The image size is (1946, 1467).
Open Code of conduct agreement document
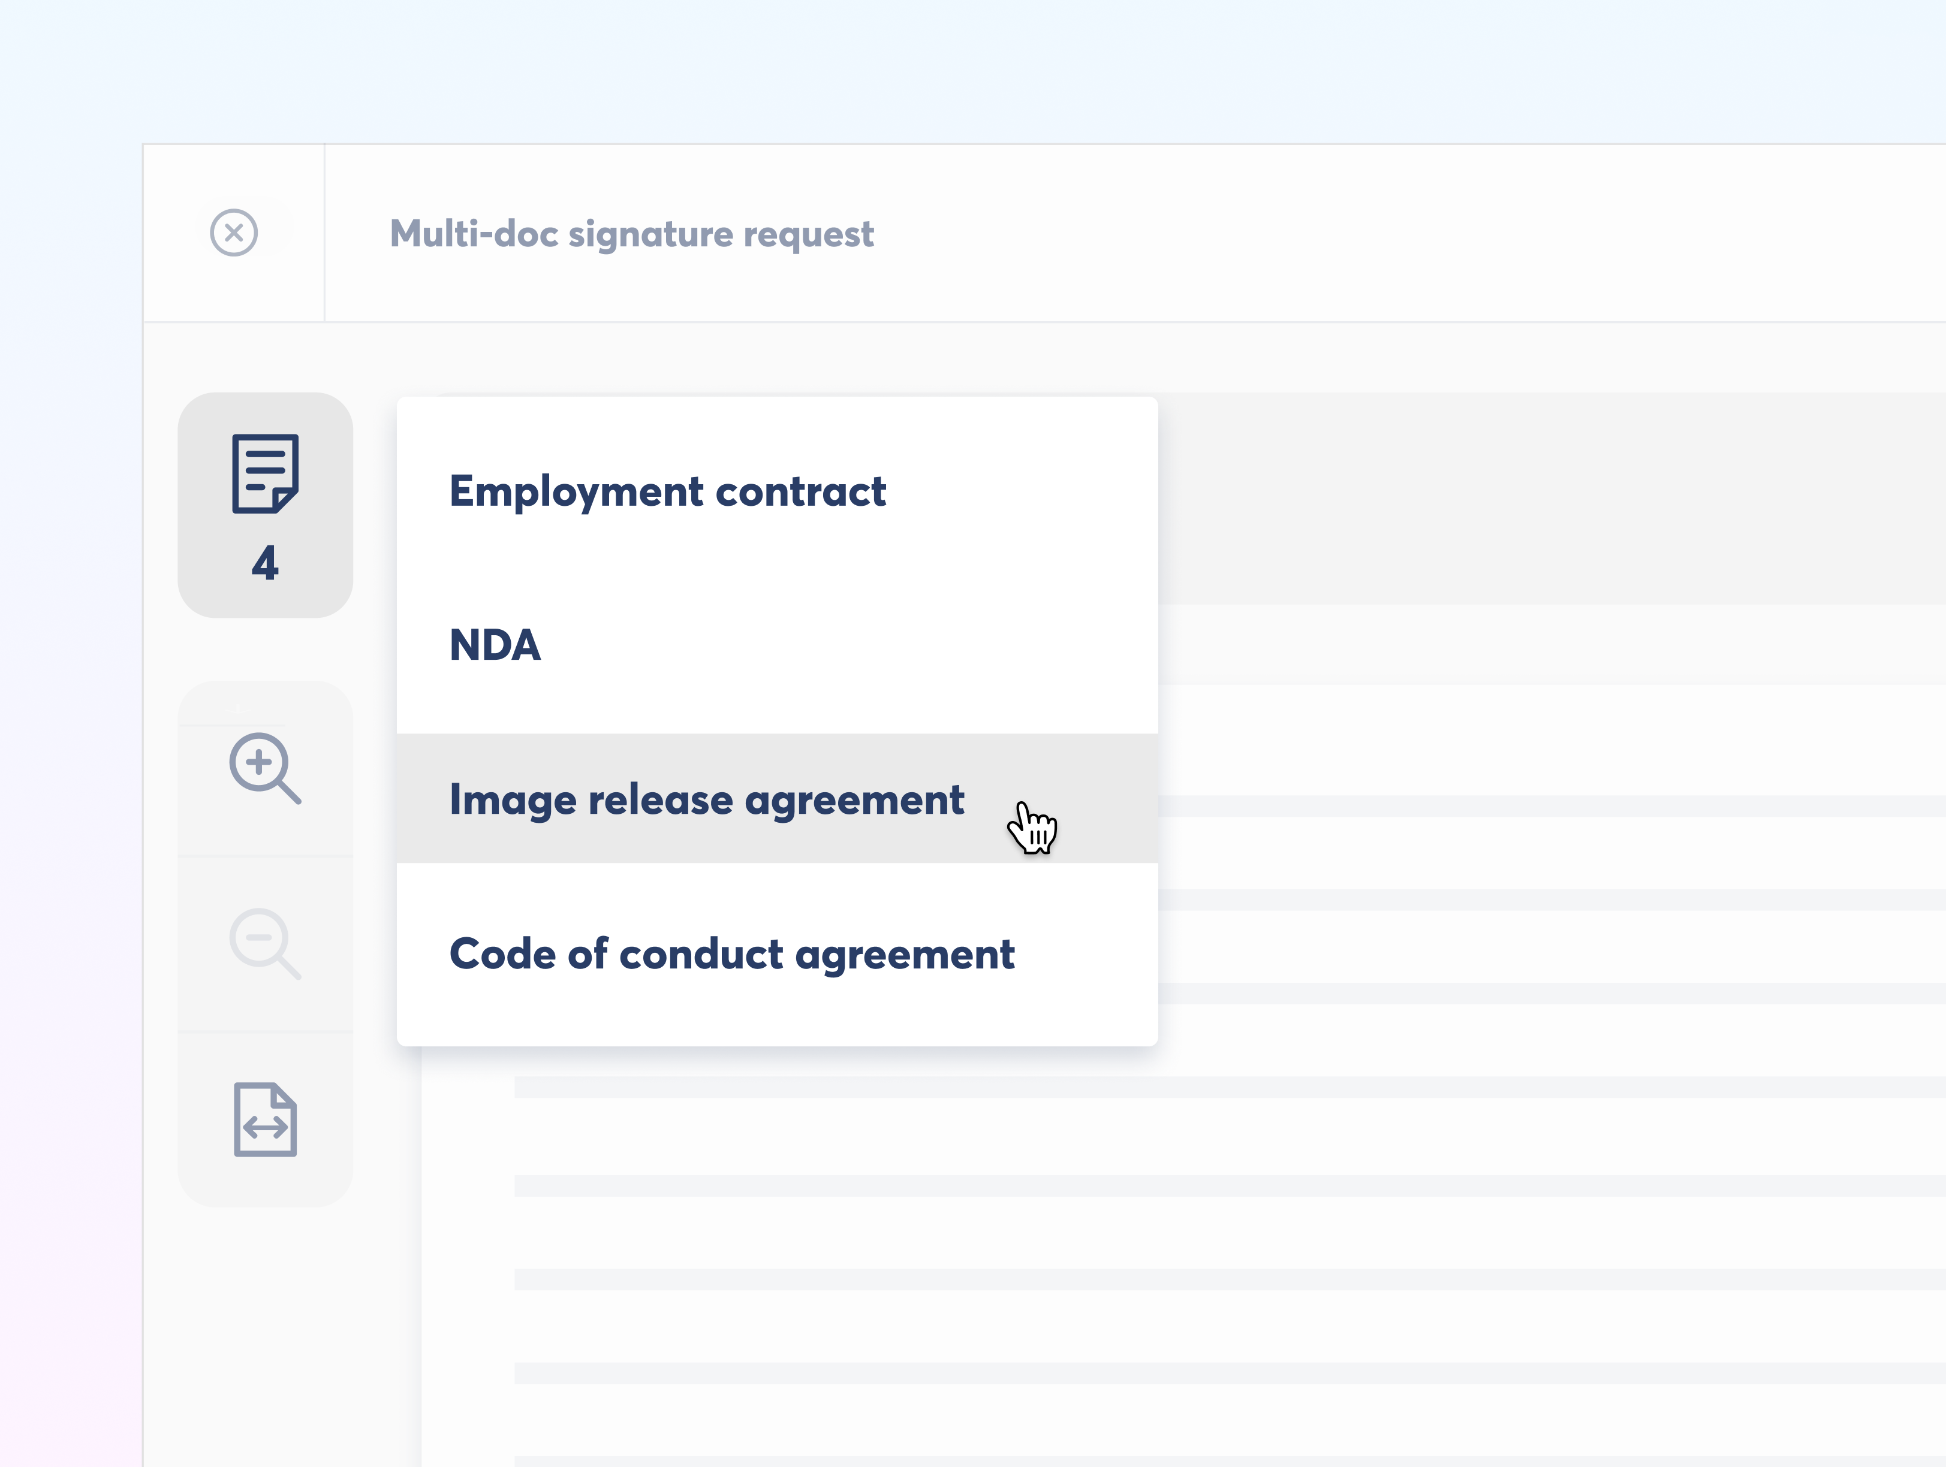(x=777, y=953)
